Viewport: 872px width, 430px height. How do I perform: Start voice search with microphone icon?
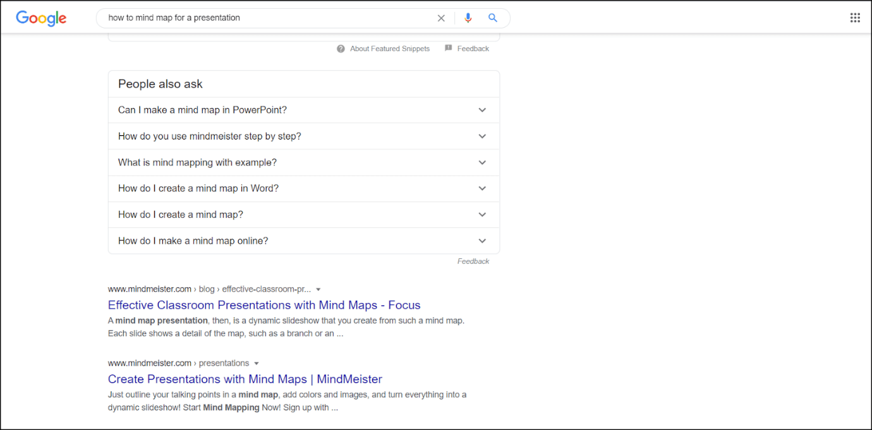(468, 18)
